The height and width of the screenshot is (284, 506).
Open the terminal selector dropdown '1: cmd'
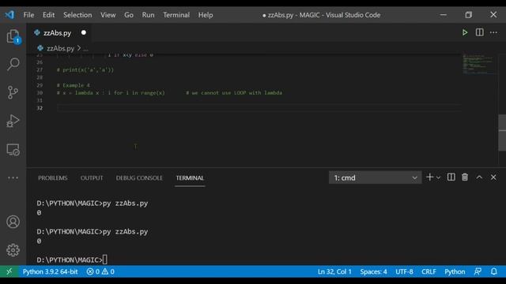(375, 177)
